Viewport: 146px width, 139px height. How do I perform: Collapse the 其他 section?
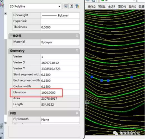pyautogui.click(x=77, y=113)
